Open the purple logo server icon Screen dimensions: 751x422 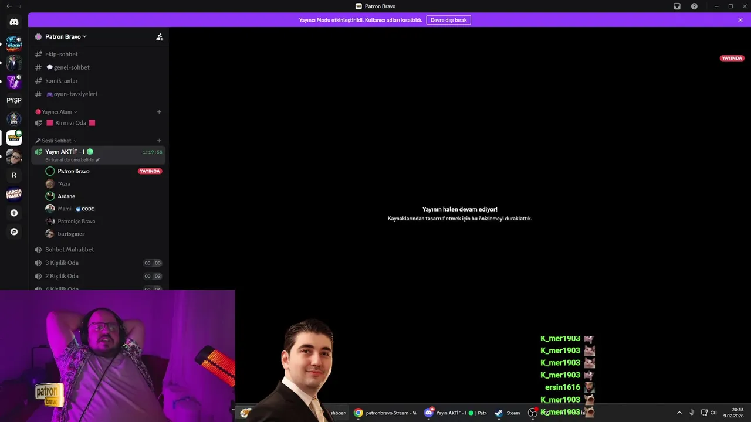[x=14, y=81]
